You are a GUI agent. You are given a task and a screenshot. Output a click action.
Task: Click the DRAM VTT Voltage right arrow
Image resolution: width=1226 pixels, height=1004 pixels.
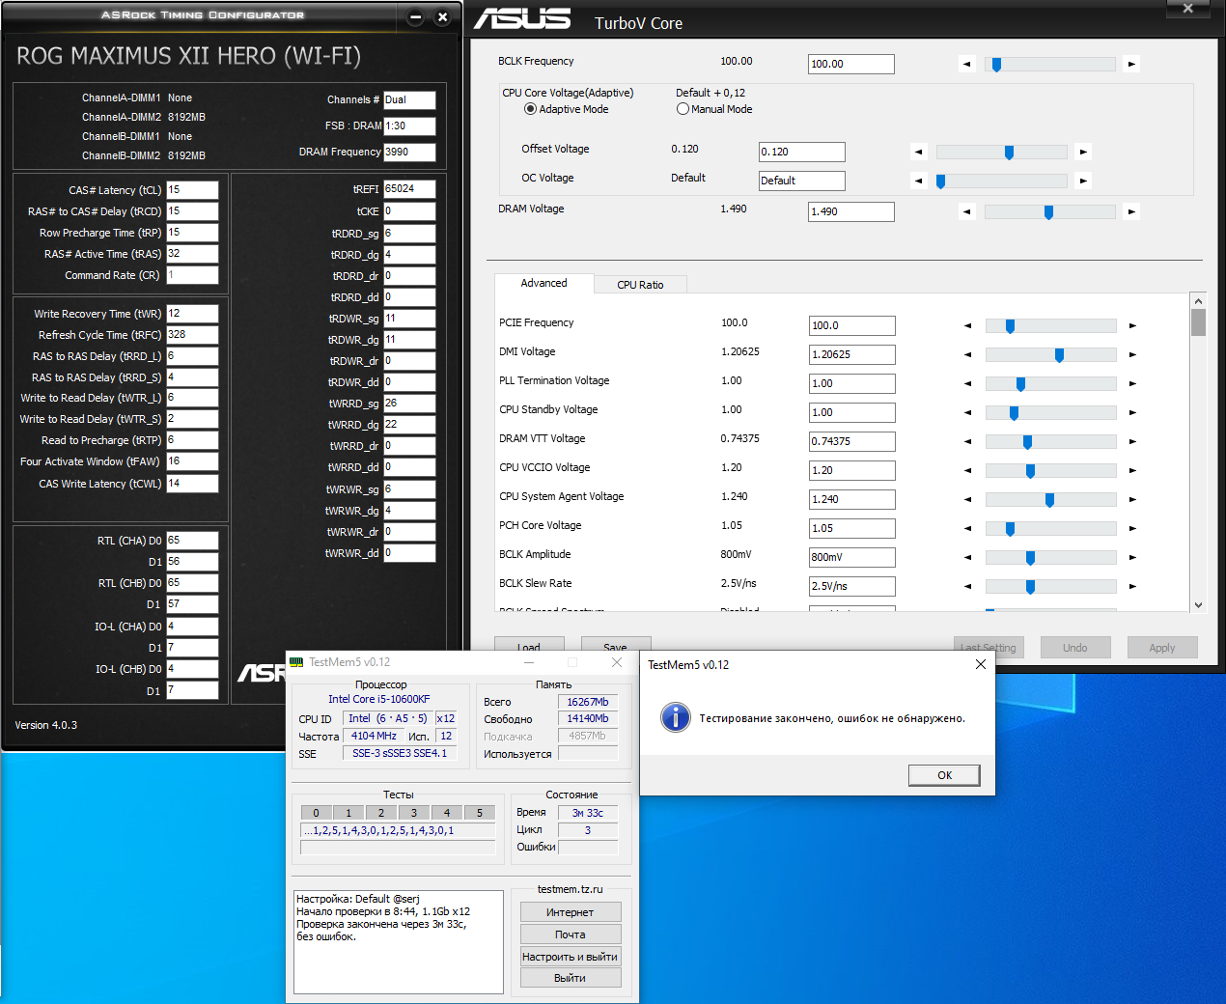coord(1132,442)
